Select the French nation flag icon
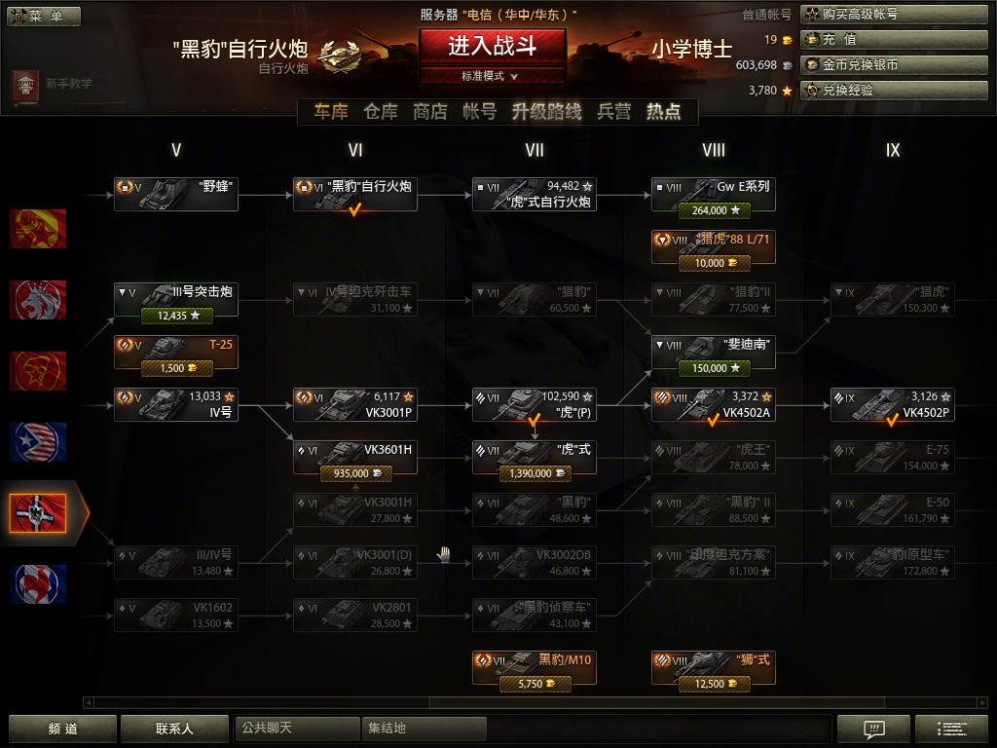 (x=38, y=584)
